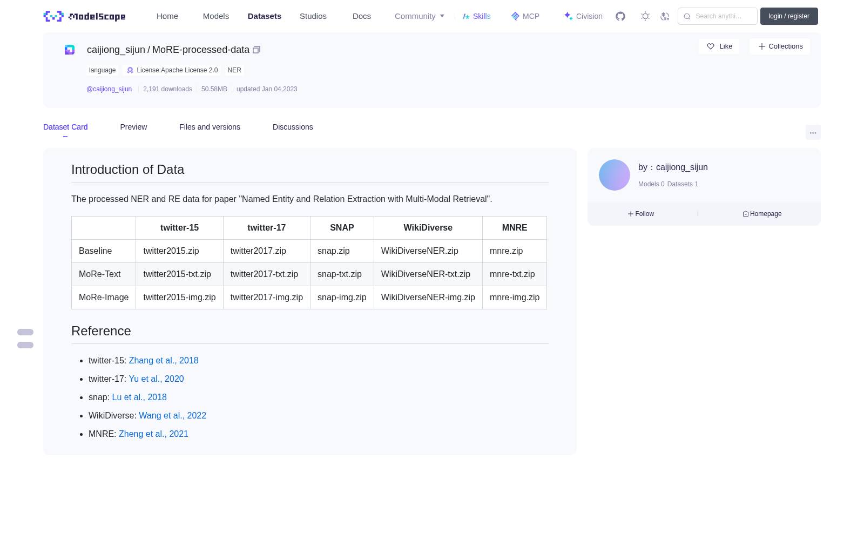This screenshot has height=540, width=864.
Task: Click the mnre-txt.zip table cell
Action: pyautogui.click(x=515, y=274)
